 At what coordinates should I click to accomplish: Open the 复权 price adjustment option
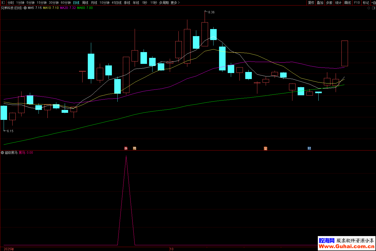tap(311, 3)
